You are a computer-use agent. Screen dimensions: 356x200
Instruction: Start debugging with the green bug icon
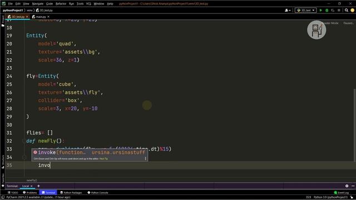coord(327,10)
